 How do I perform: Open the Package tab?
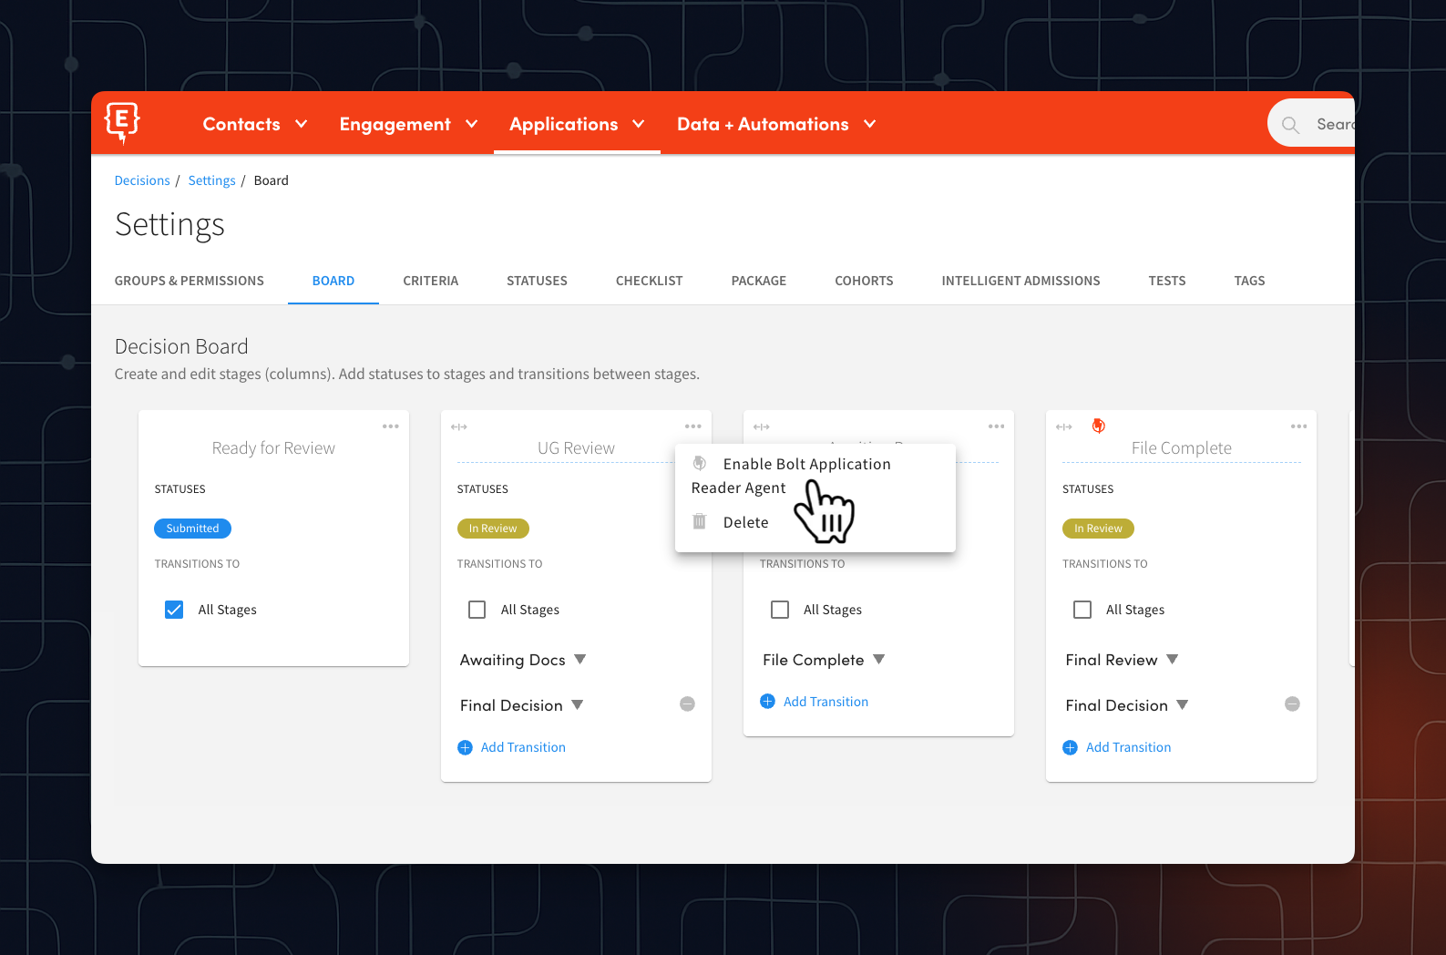759,281
